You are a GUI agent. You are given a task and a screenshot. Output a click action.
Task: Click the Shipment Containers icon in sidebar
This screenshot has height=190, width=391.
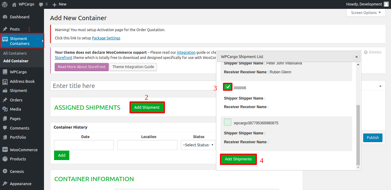click(x=5, y=39)
